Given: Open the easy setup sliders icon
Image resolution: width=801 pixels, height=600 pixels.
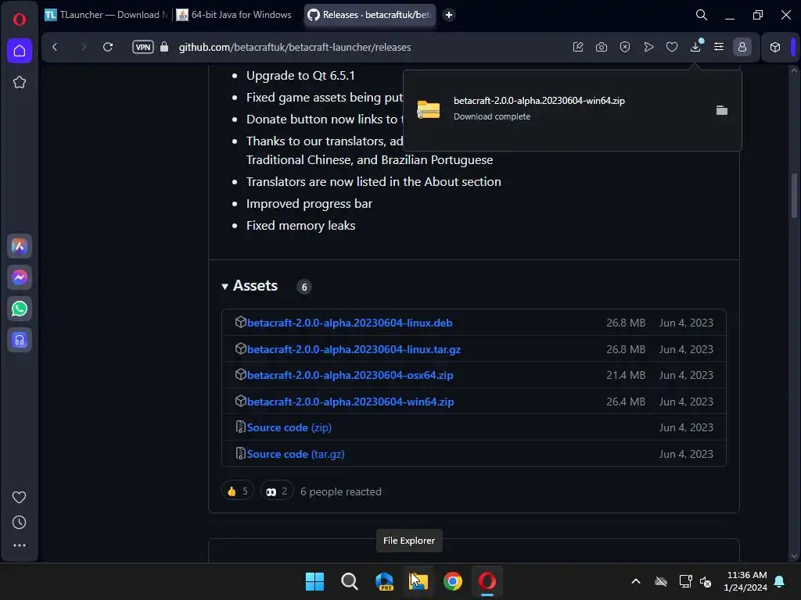Looking at the screenshot, I should [719, 47].
